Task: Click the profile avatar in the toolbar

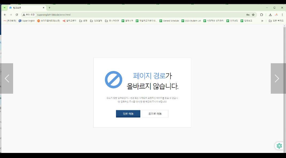Action: (x=276, y=15)
